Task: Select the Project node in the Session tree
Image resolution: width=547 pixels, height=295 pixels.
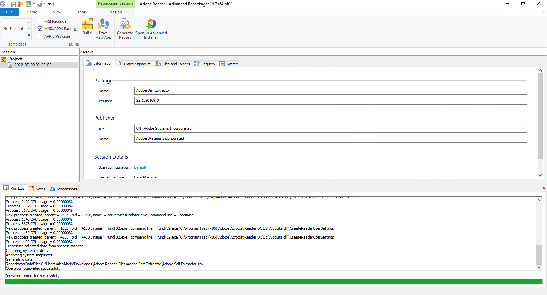Action: pos(15,59)
